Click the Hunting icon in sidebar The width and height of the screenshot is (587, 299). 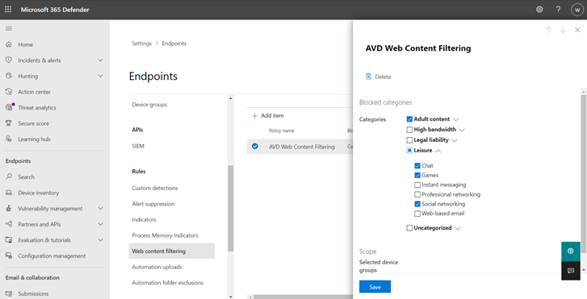click(9, 76)
